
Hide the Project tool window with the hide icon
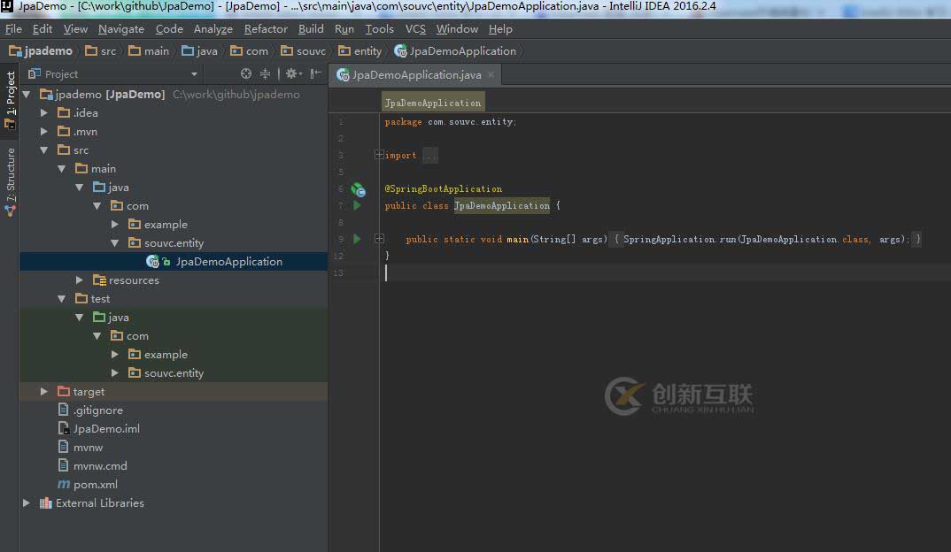point(315,74)
